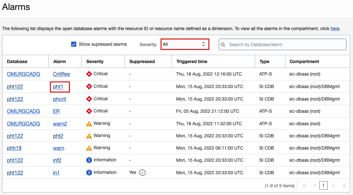Toggle Show suppressed alarms checkbox
This screenshot has height=195, width=353.
click(74, 44)
